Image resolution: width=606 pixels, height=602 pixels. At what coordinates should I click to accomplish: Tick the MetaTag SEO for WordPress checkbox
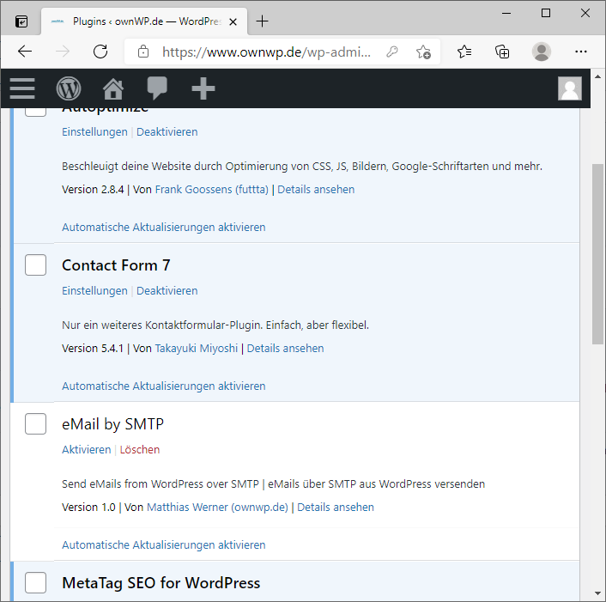(x=35, y=582)
